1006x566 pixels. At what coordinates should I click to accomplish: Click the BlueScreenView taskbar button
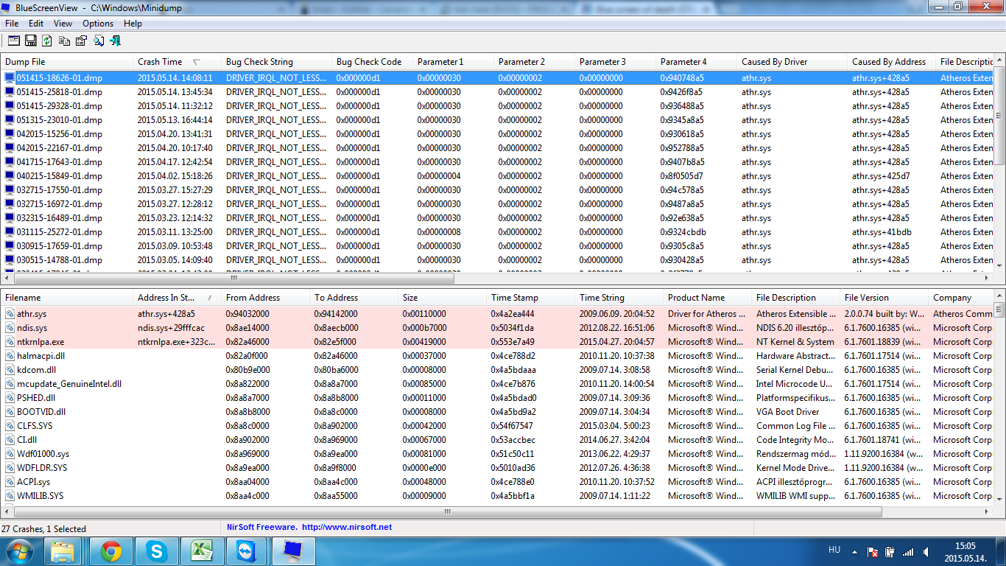point(294,551)
